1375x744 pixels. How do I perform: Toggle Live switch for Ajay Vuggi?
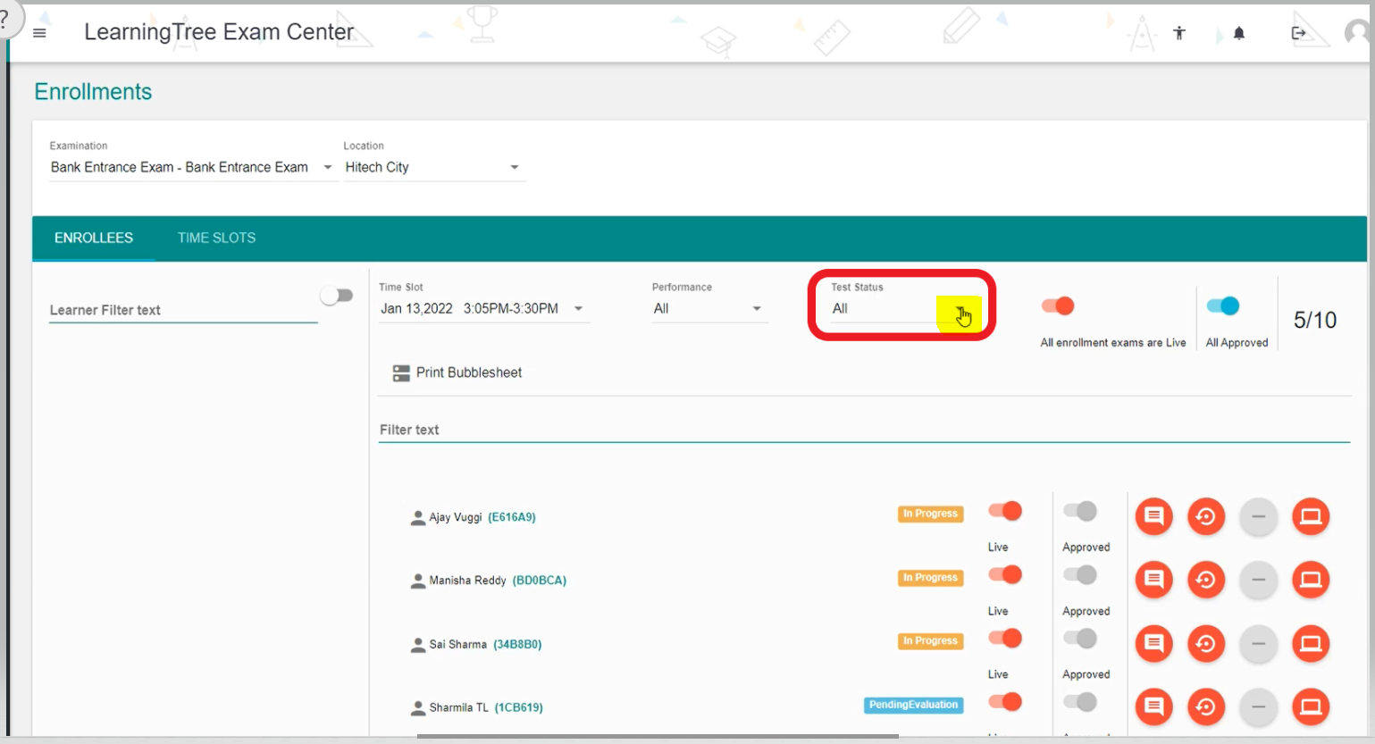tap(1005, 511)
